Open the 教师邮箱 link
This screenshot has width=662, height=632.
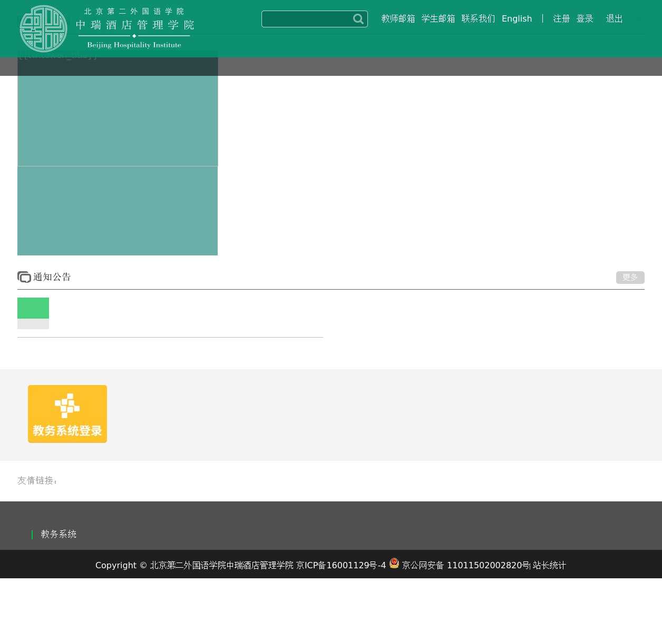click(398, 19)
